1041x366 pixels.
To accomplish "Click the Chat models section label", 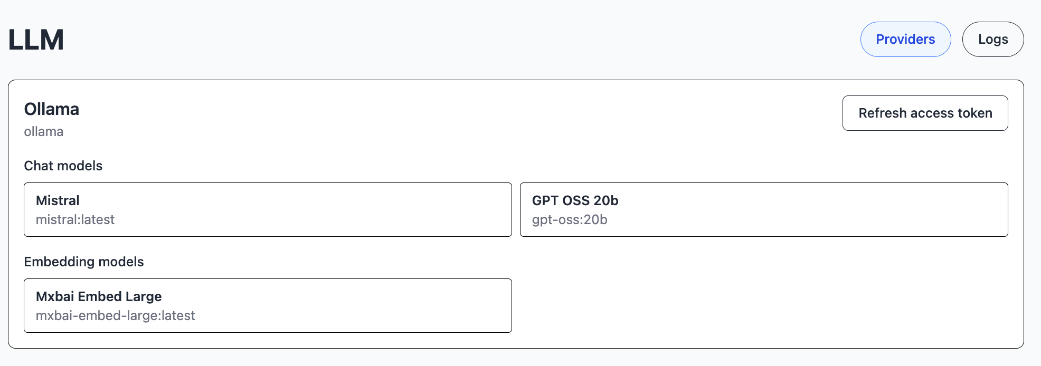I will pyautogui.click(x=63, y=166).
